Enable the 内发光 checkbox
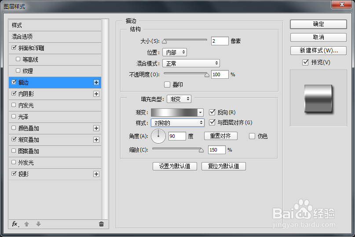The image size is (355, 237). 14,105
